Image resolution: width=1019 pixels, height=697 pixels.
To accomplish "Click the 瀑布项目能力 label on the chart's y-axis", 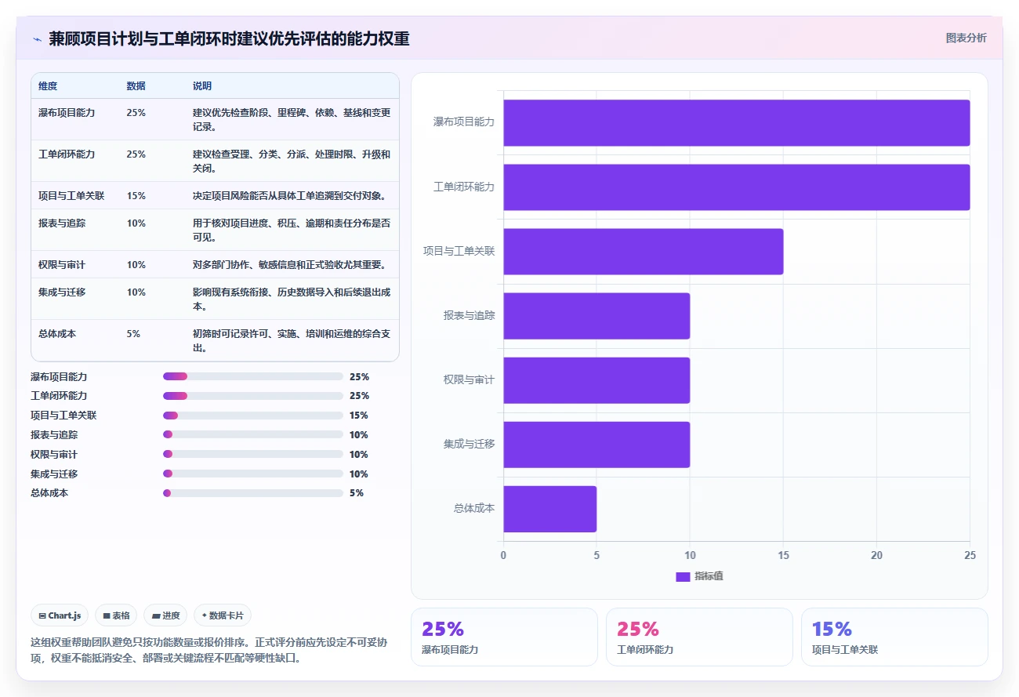I will coord(464,122).
